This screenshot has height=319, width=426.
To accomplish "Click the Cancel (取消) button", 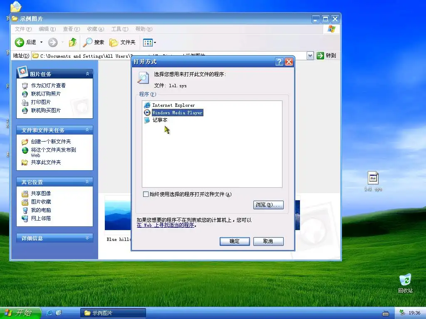I will tap(268, 241).
